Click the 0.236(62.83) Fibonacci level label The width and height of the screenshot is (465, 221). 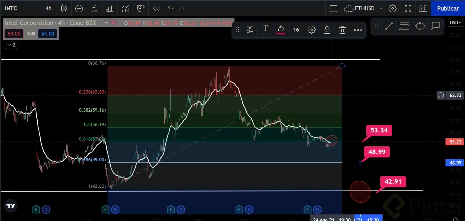pyautogui.click(x=92, y=92)
